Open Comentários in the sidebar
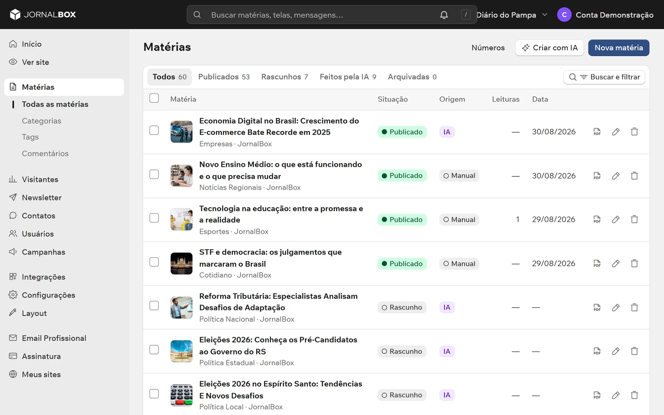Image resolution: width=664 pixels, height=415 pixels. click(x=45, y=154)
